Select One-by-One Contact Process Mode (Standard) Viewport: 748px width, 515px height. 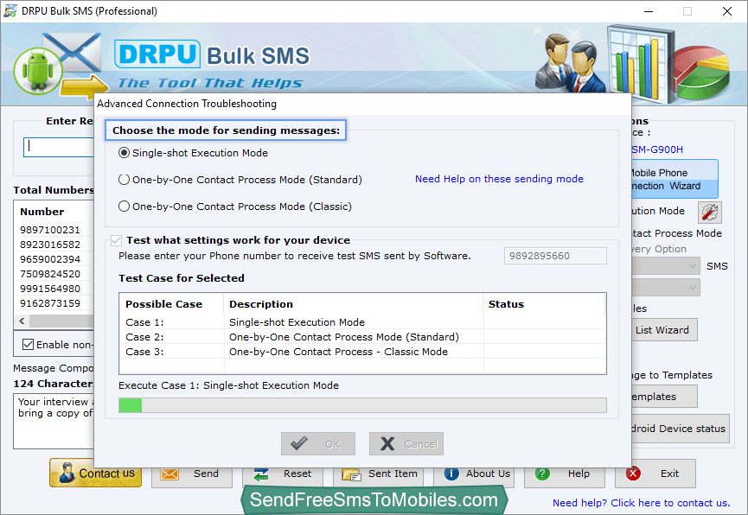coord(124,179)
